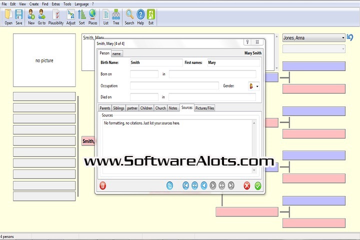
Task: Switch to the Pictures/Files tab
Action: click(x=205, y=108)
